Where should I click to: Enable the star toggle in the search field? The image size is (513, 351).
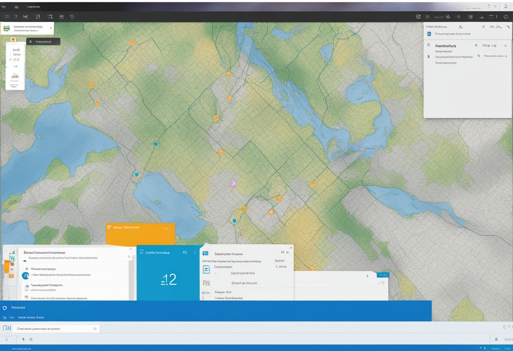(x=95, y=328)
